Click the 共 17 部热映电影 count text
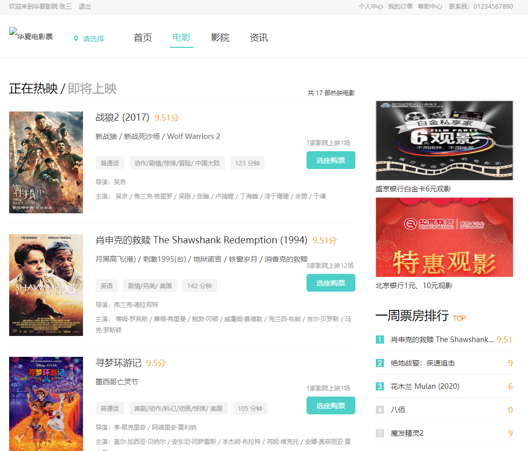 click(331, 93)
